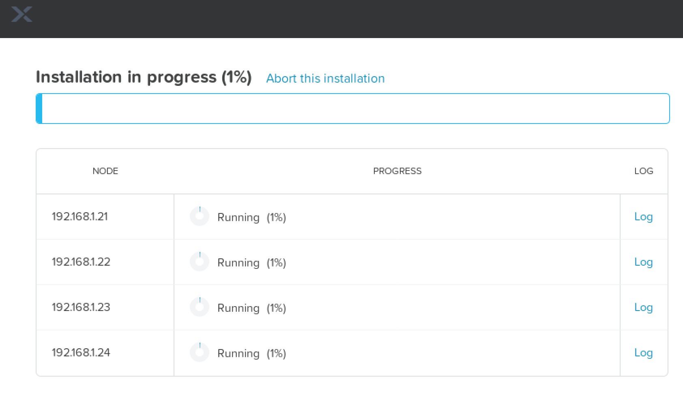The height and width of the screenshot is (409, 683).
Task: Click the overall installation progress bar
Action: pyautogui.click(x=352, y=109)
